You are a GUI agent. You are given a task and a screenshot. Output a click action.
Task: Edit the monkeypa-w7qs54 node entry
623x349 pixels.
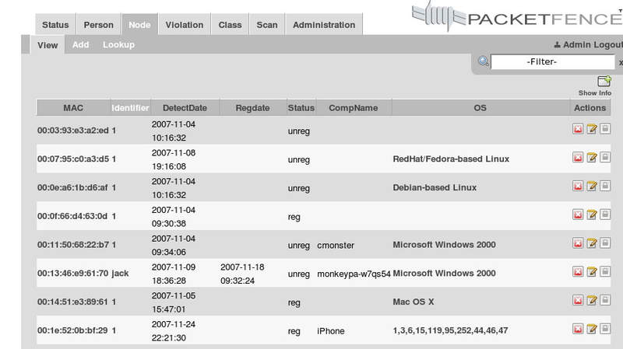coord(592,273)
